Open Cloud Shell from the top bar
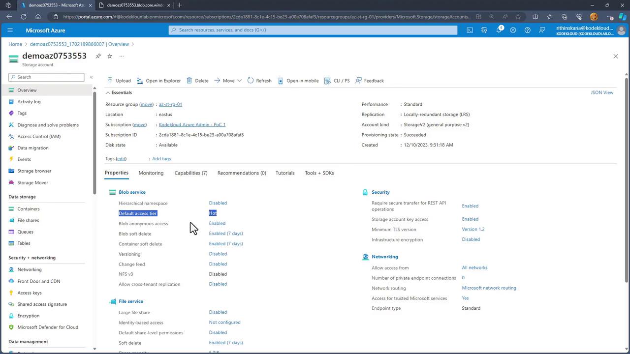The width and height of the screenshot is (630, 354). [470, 30]
